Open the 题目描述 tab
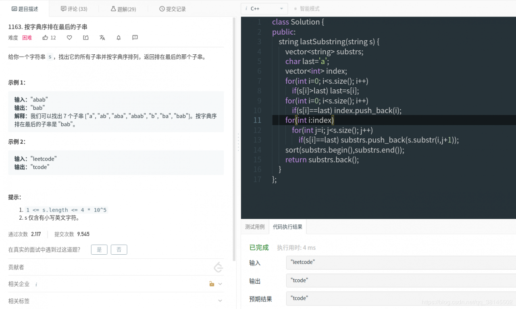Screen dimensions: 516x309 point(25,9)
